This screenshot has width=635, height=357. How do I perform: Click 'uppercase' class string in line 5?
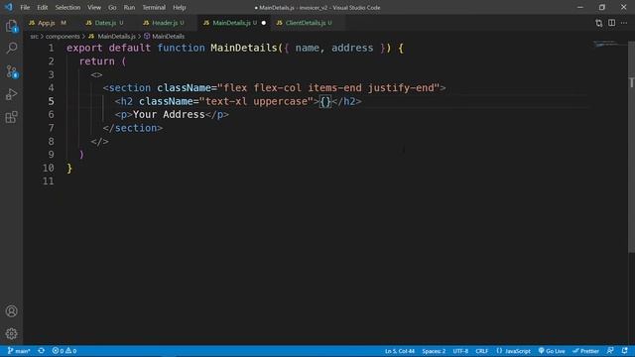click(280, 101)
